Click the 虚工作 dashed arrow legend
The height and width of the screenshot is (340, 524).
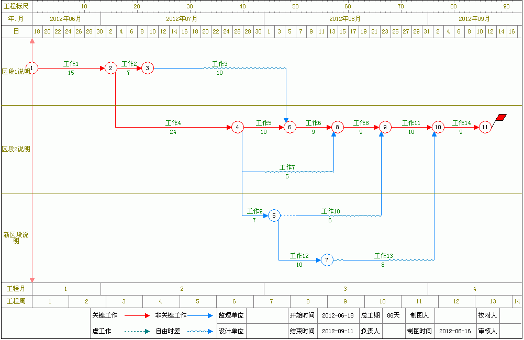[137, 331]
